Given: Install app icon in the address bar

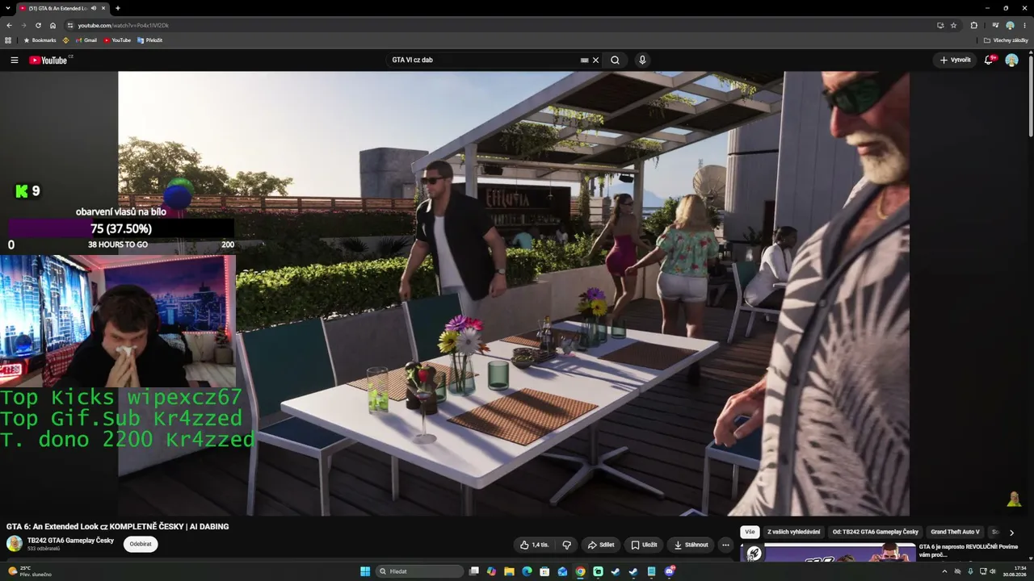Looking at the screenshot, I should click(940, 25).
